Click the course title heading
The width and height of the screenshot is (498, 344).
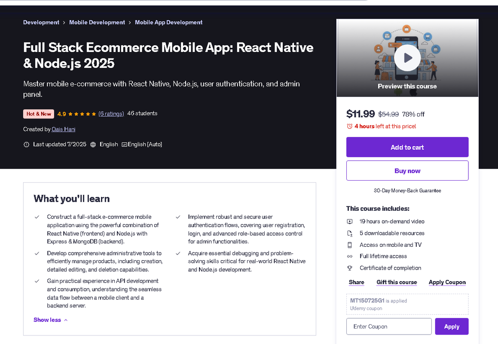(x=168, y=55)
